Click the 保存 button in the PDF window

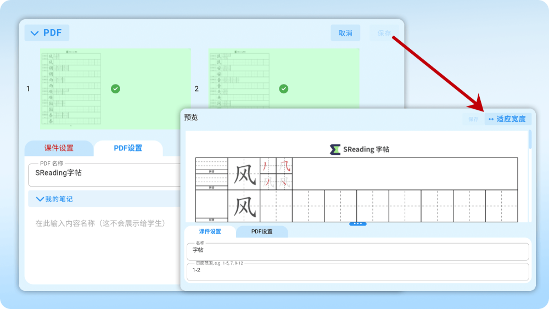point(384,33)
